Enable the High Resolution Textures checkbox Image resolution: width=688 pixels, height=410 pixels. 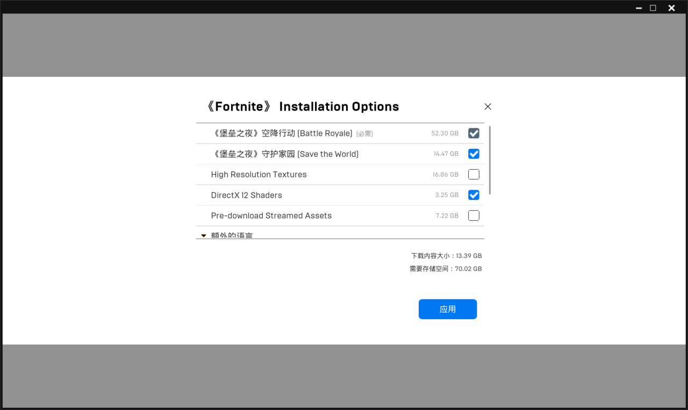point(474,175)
